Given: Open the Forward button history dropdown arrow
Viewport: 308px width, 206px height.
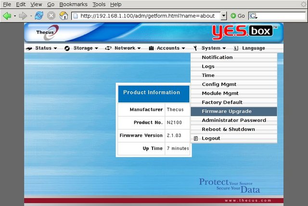Looking at the screenshot, I should pos(31,16).
